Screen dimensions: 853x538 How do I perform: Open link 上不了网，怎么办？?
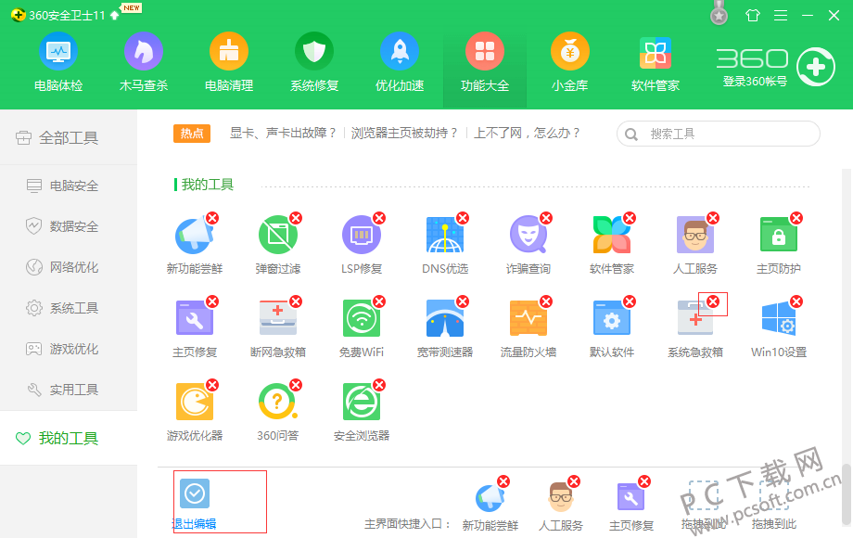tap(528, 134)
